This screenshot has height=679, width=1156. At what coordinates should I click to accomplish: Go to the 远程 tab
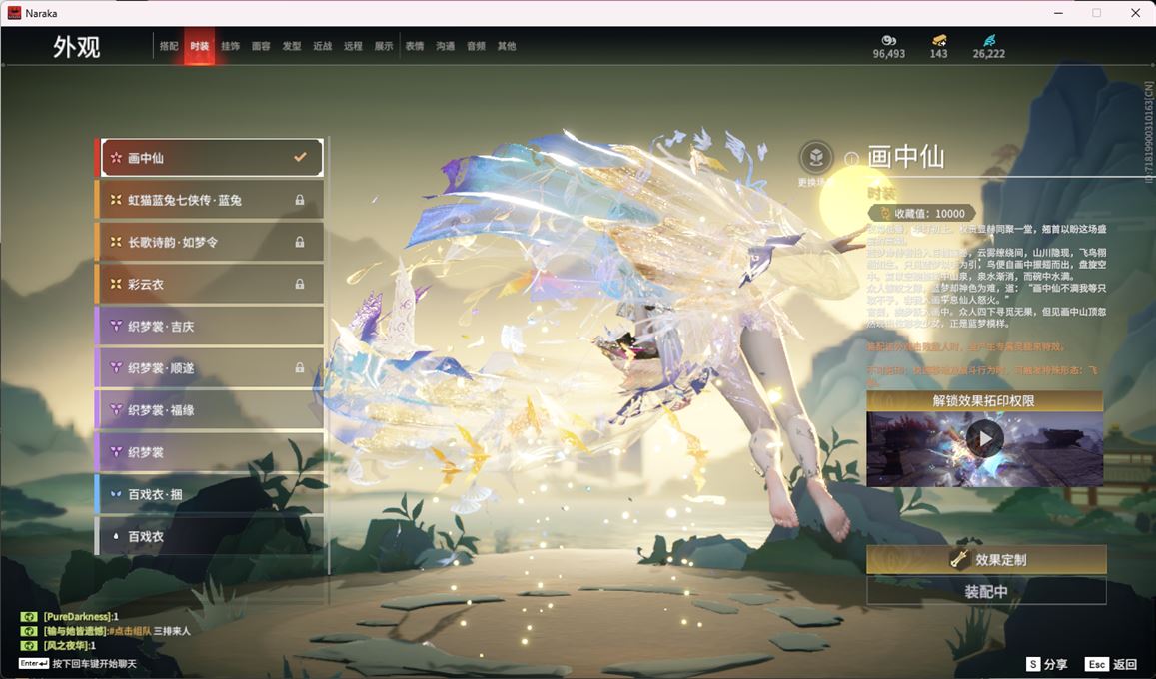[353, 46]
